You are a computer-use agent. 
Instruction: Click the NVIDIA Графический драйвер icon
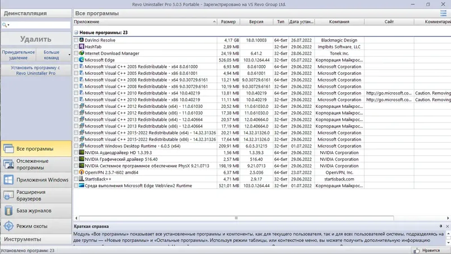point(82,159)
